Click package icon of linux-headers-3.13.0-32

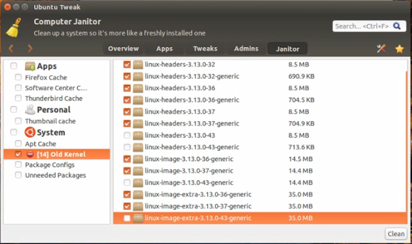click(138, 64)
